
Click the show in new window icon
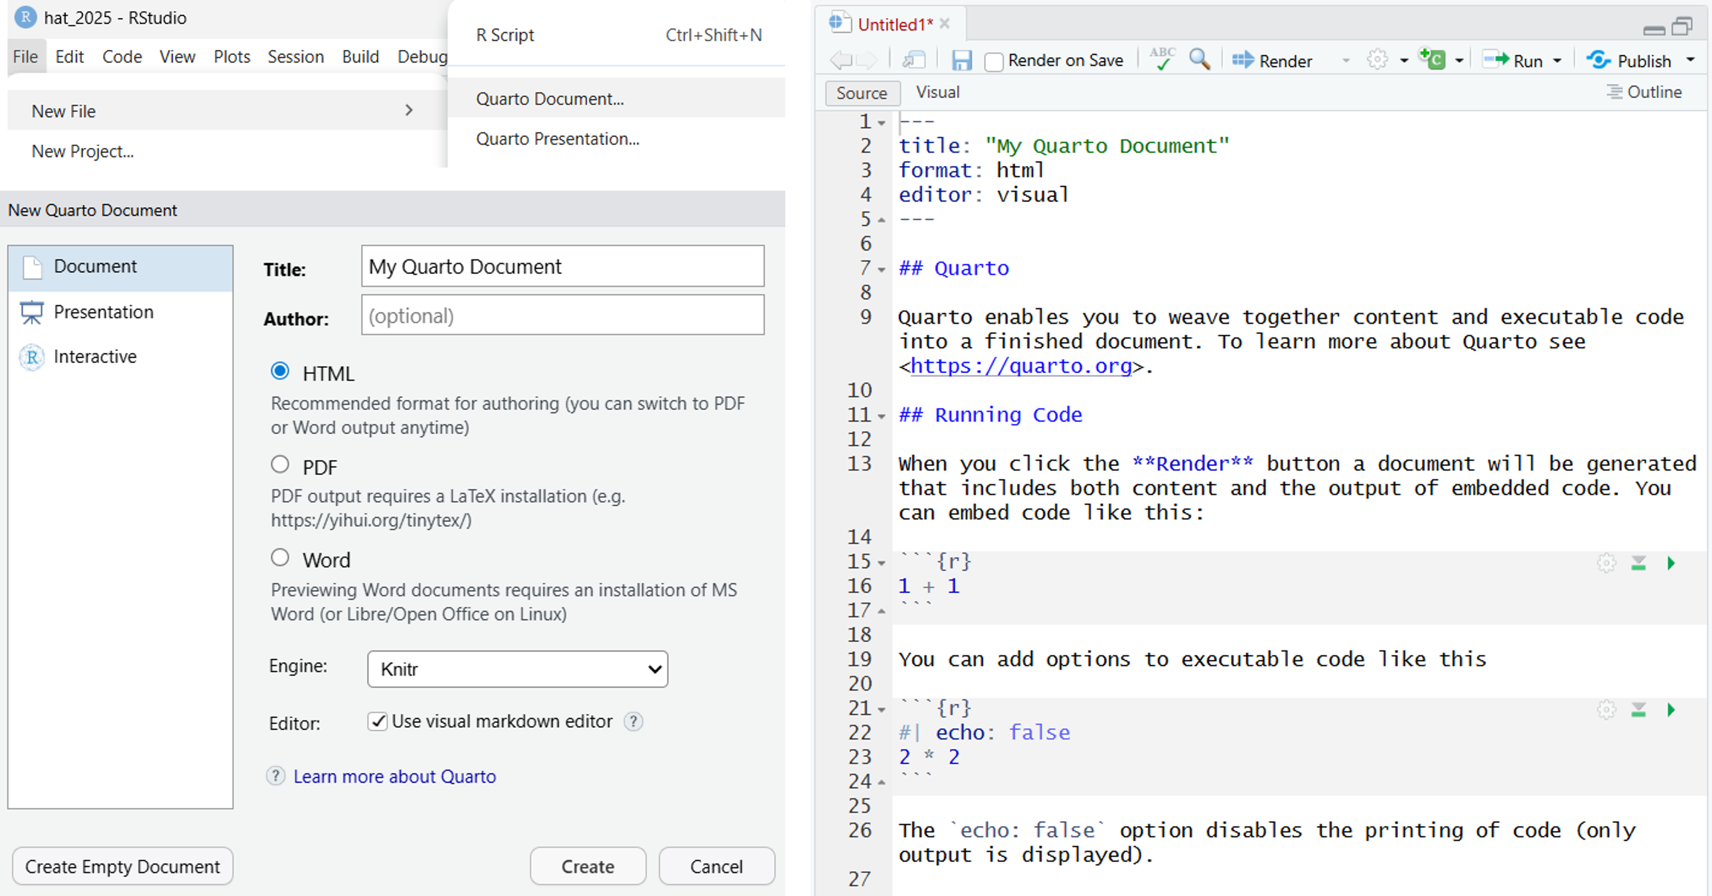(x=915, y=60)
